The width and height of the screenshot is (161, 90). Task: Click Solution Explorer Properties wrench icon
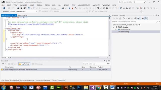(x=143, y=18)
